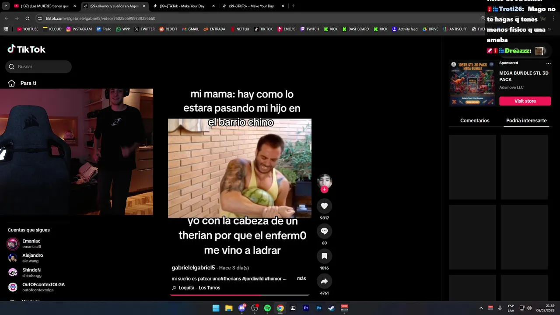Open the GMAIL bookmark
Screen dimensions: 560x315
tap(190, 29)
